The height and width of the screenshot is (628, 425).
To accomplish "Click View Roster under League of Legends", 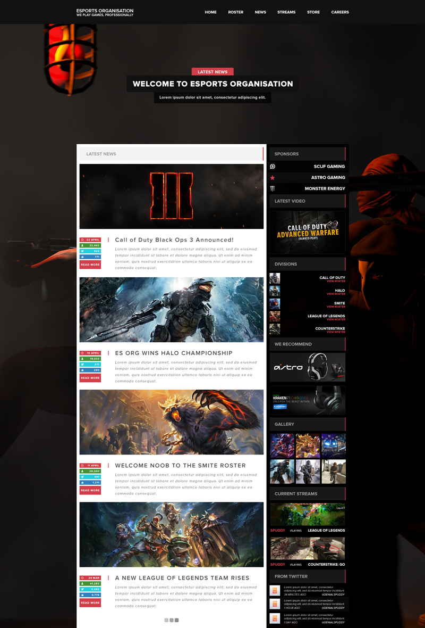I will (x=336, y=320).
